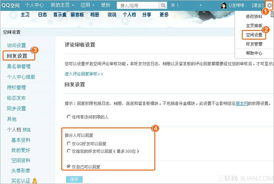The image size is (274, 184).
Task: Open the 进入评论回复审核 link
Action: pyautogui.click(x=84, y=74)
